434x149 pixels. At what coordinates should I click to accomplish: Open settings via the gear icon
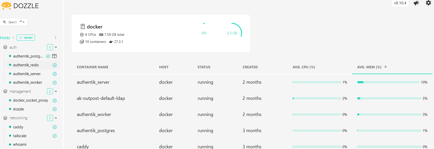point(428,3)
